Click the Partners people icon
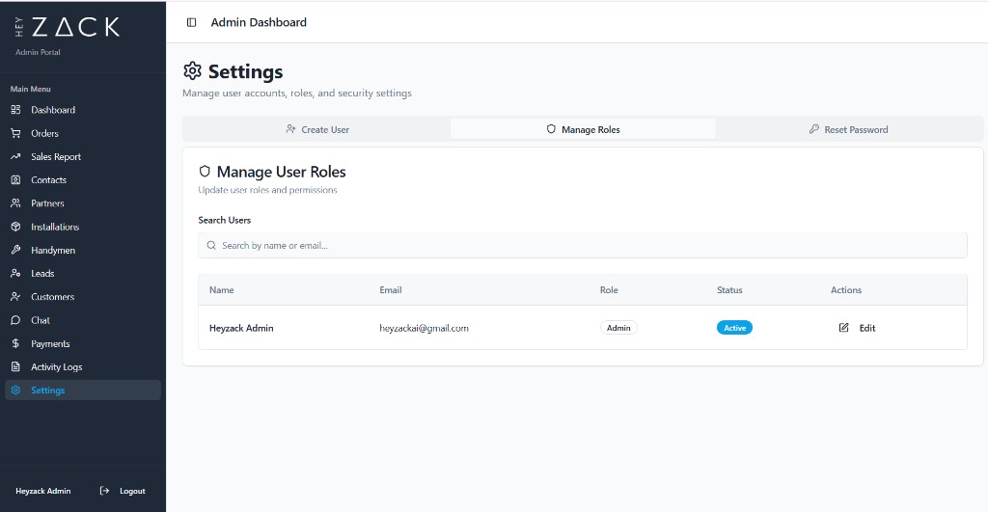Image resolution: width=988 pixels, height=512 pixels. [15, 202]
